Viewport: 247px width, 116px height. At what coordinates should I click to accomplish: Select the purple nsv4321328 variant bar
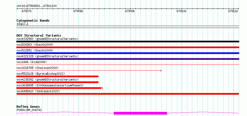coord(128,59)
